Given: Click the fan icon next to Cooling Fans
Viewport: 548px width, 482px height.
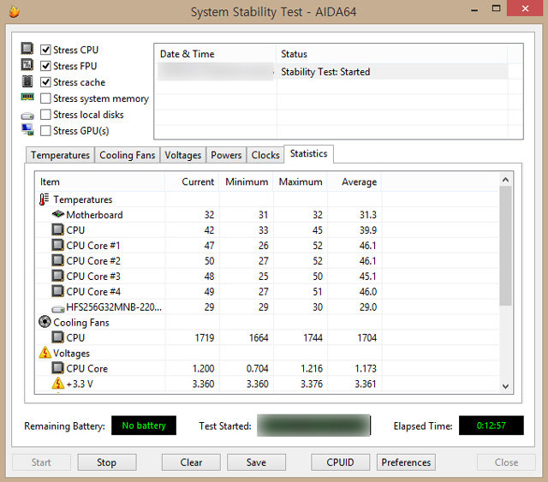Looking at the screenshot, I should point(45,322).
